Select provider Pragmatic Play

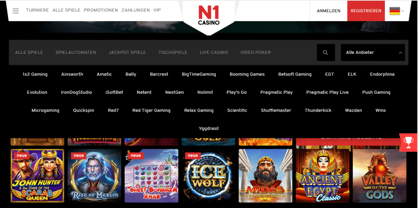(276, 93)
